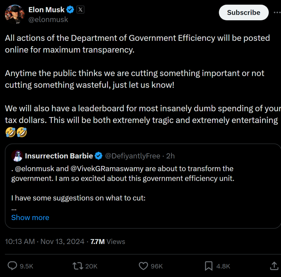
Task: Click Insurrection Barbie's verified badge
Action: (98, 156)
